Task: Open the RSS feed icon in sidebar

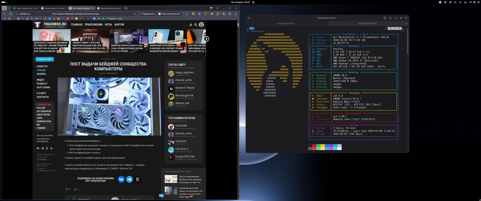Action: (51, 148)
